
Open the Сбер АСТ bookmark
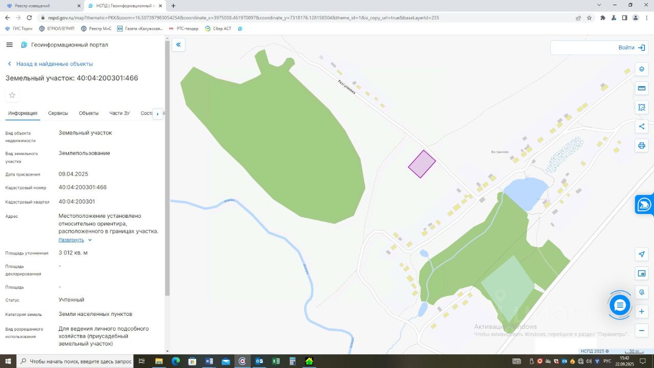pyautogui.click(x=218, y=29)
